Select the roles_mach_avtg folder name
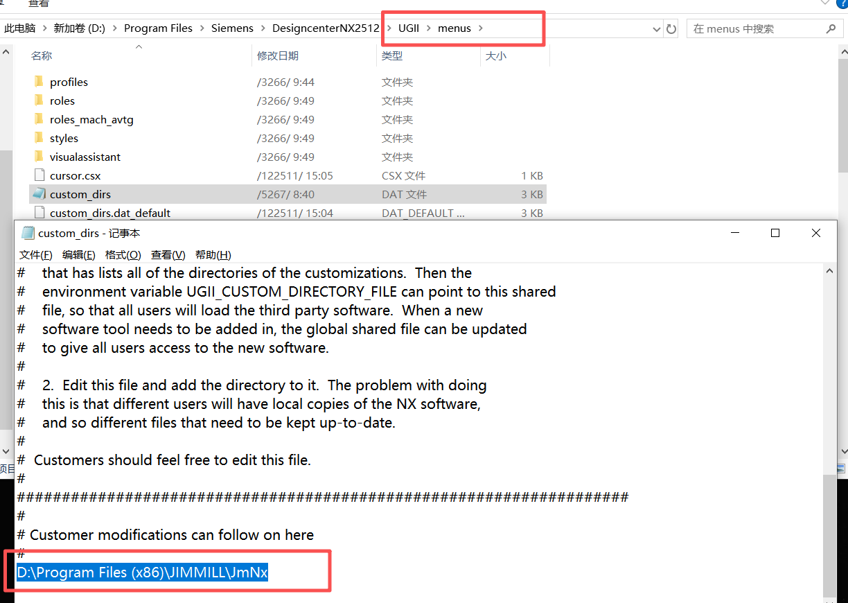848x603 pixels. (91, 119)
